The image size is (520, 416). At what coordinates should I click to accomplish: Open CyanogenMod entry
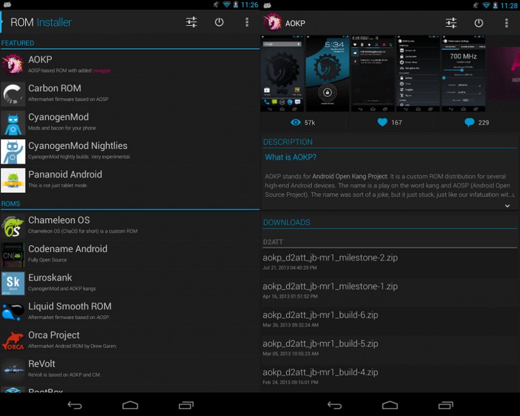[x=130, y=122]
